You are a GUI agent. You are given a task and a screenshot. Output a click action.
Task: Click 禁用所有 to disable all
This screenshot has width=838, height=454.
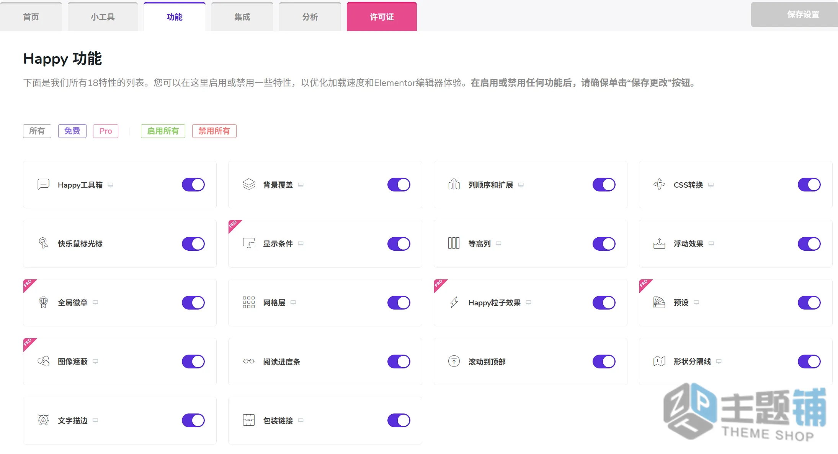214,131
